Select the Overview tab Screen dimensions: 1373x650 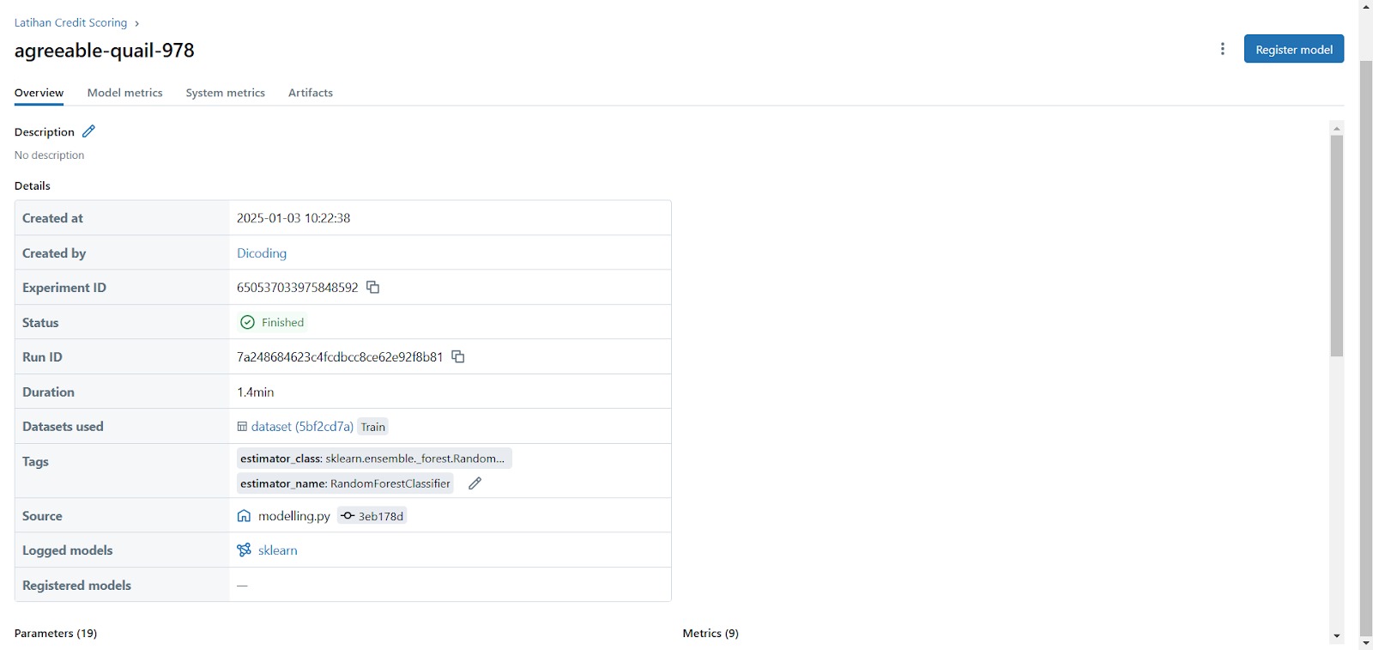[39, 93]
